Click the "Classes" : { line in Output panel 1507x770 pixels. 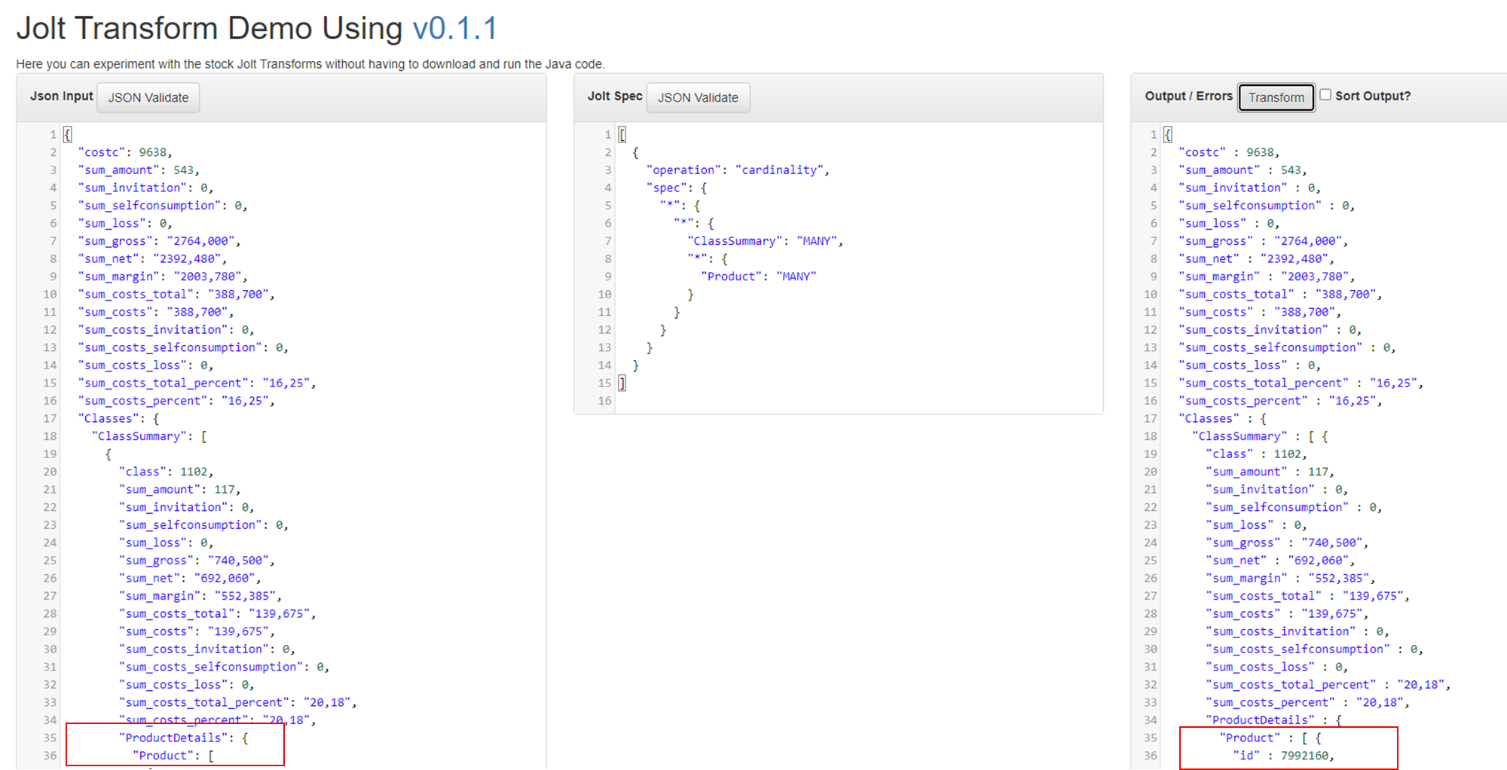(1222, 419)
